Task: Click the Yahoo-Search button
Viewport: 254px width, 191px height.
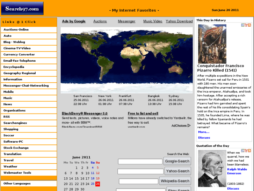Action: pos(178,171)
